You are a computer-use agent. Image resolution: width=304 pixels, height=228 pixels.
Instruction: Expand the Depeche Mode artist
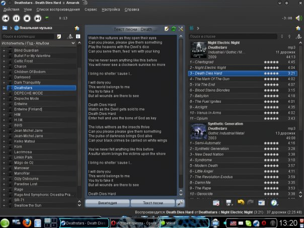(4, 99)
